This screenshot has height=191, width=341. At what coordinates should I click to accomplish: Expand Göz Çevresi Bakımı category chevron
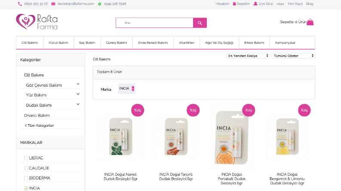coord(78,84)
